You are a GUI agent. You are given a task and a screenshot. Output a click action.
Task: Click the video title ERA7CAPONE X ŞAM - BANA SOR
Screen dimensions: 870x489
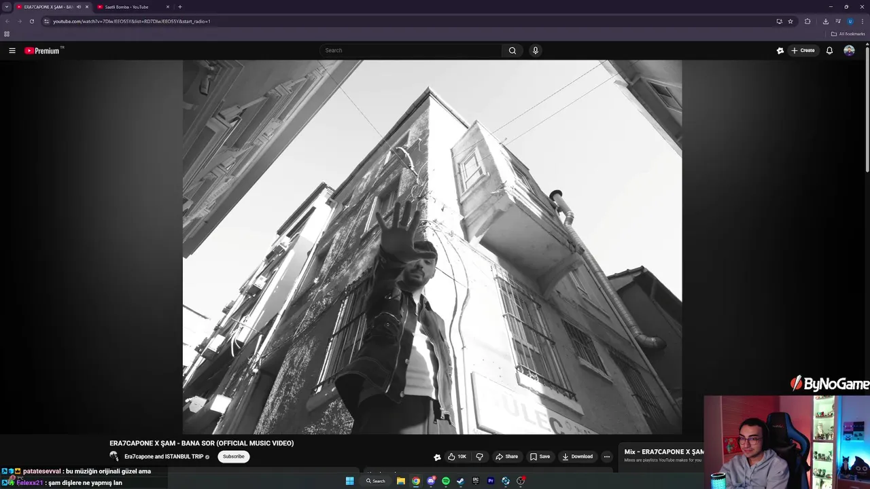point(202,443)
